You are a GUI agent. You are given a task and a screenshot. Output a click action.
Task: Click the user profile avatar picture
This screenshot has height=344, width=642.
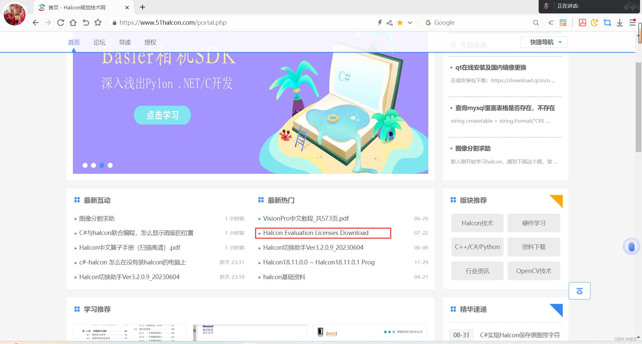click(x=14, y=14)
